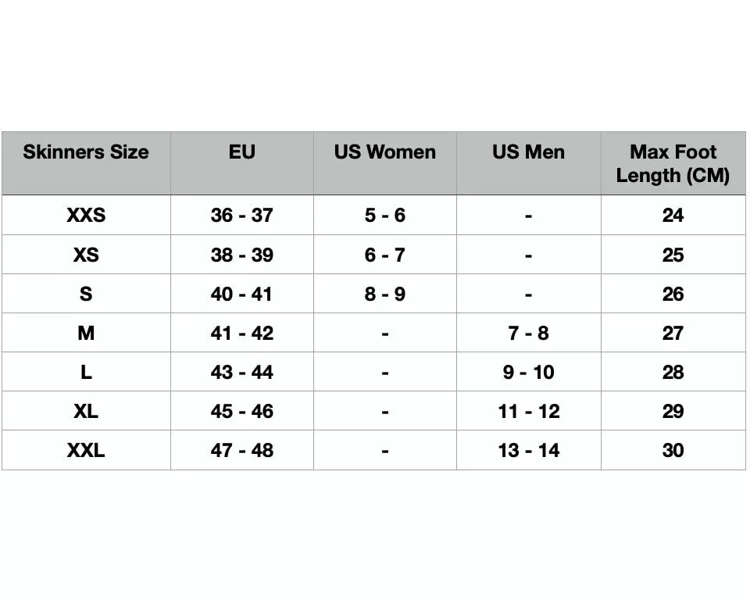
Task: Select the M size row label
Action: [86, 333]
